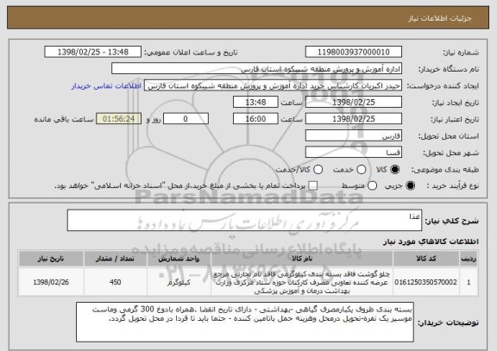This screenshot has width=497, height=351.
Task: Choose the متوسط purchase type radio
Action: coord(372,186)
